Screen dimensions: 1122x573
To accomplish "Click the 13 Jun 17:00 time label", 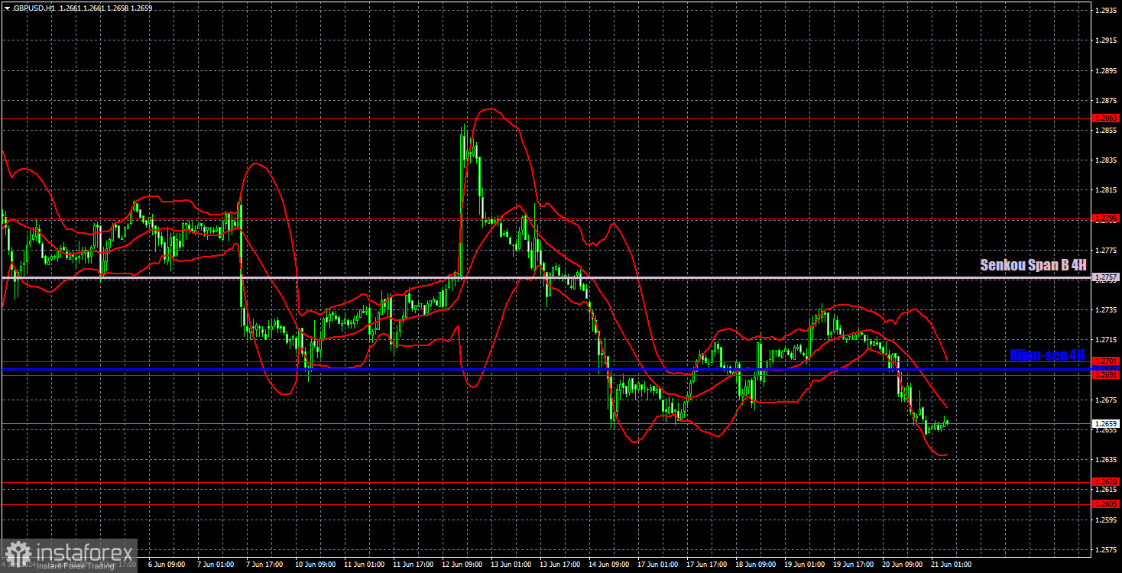I will (560, 565).
